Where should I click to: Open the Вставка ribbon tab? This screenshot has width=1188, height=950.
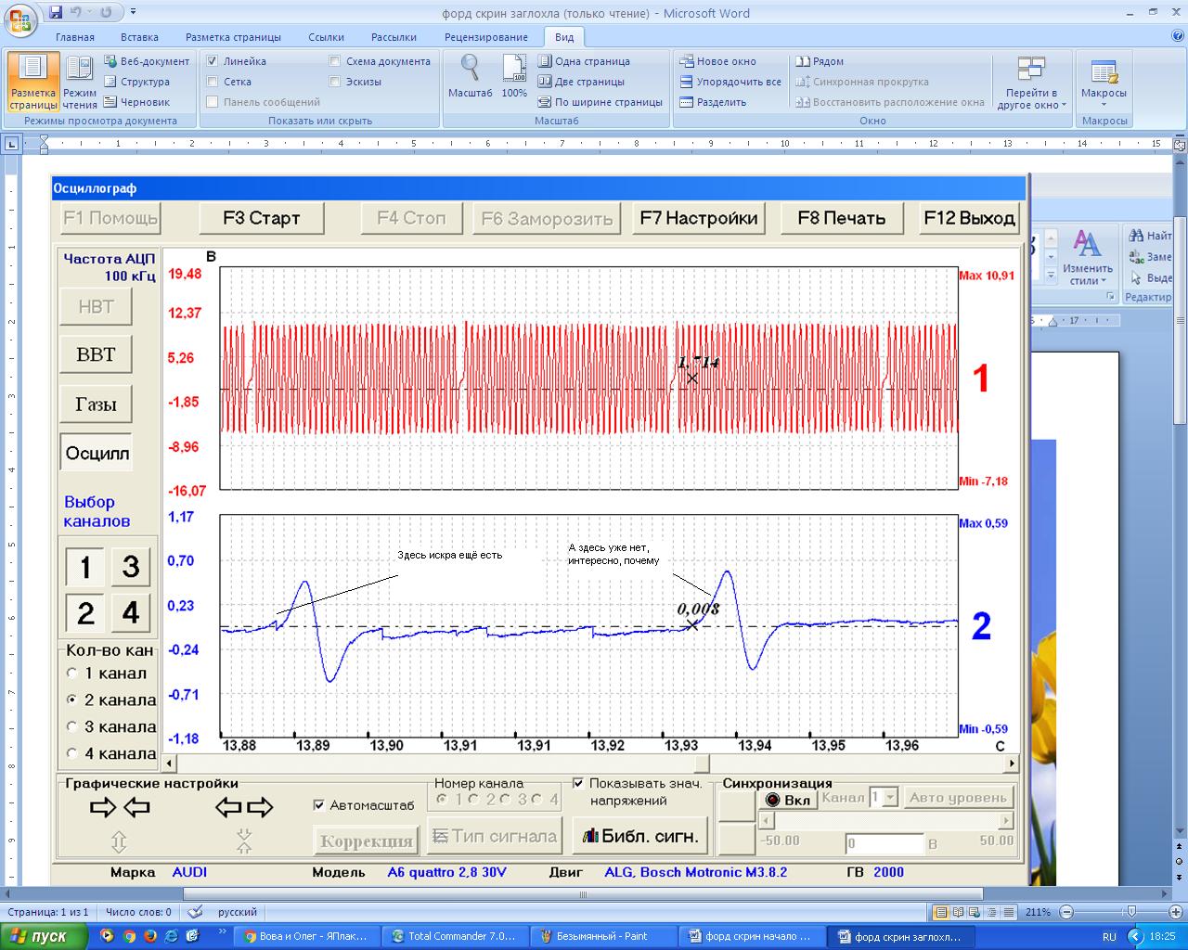click(139, 37)
